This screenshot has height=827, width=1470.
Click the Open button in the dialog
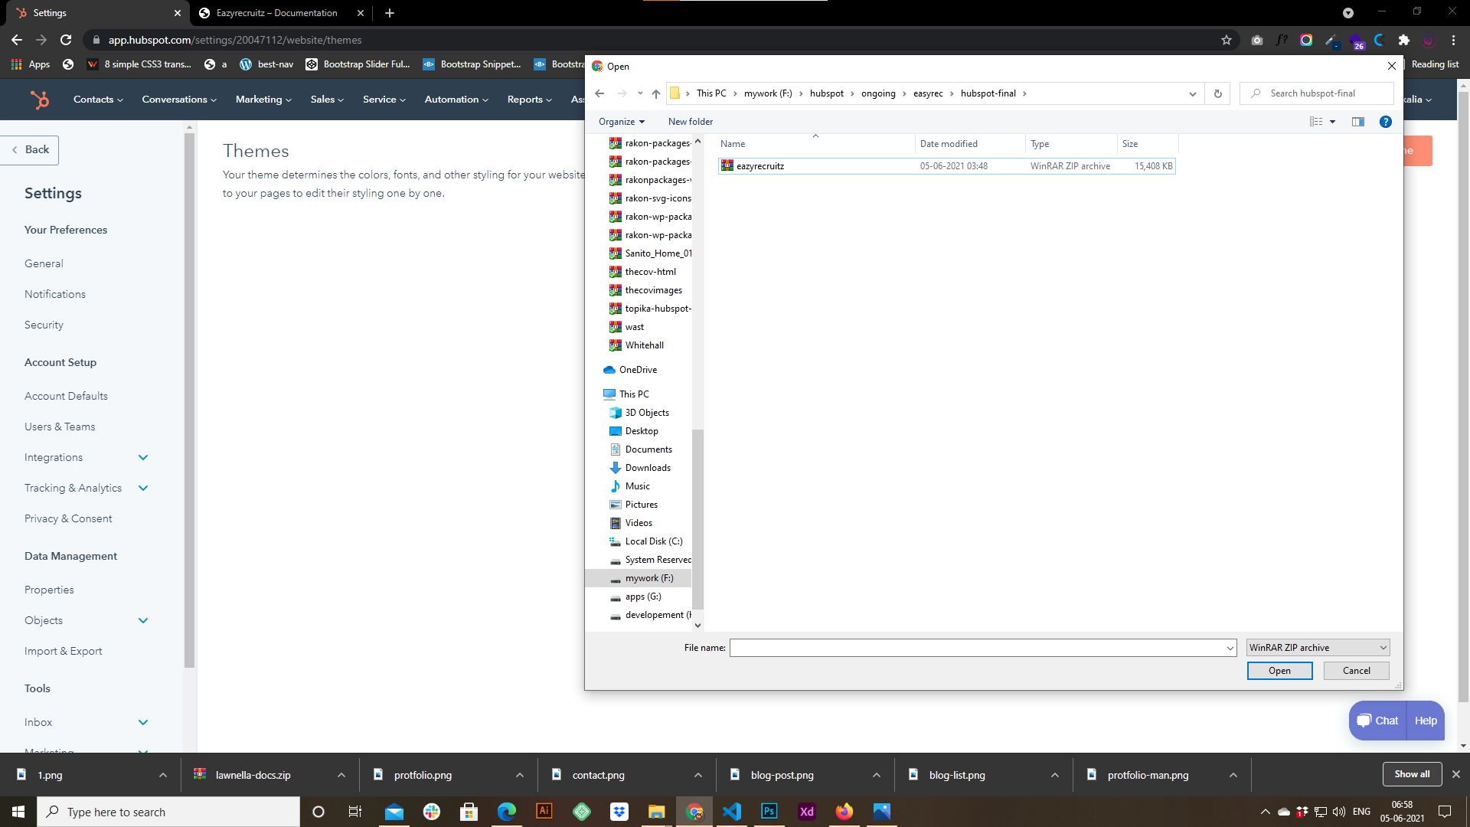tap(1279, 671)
